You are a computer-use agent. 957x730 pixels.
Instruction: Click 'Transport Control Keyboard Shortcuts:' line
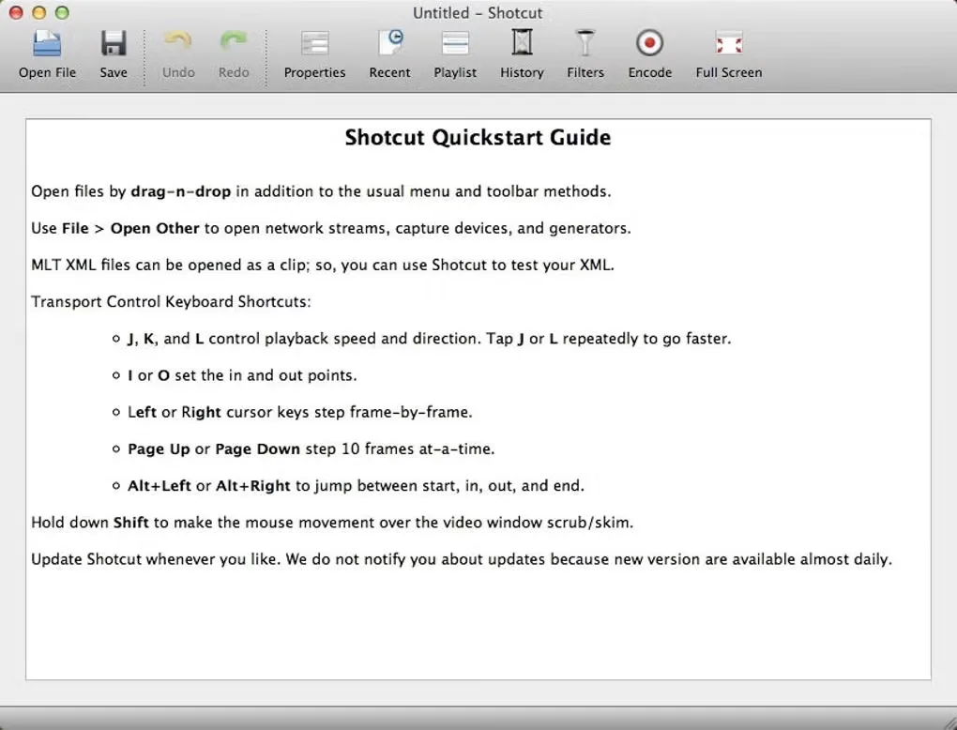[171, 301]
